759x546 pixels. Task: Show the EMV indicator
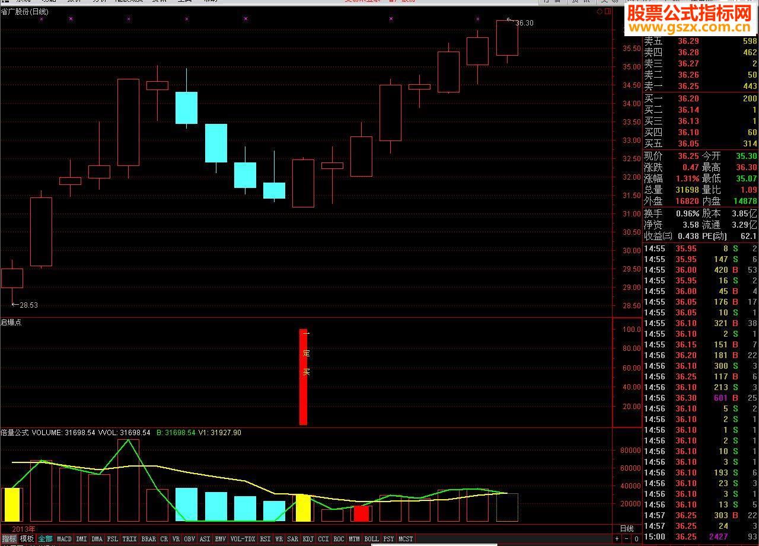[x=220, y=539]
